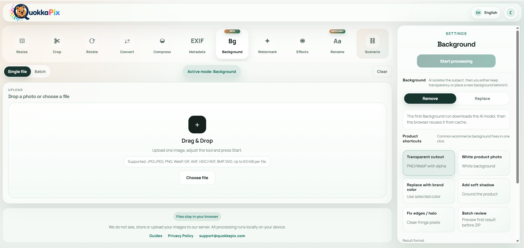The height and width of the screenshot is (248, 524).
Task: Open the Watermark tool
Action: pyautogui.click(x=267, y=44)
